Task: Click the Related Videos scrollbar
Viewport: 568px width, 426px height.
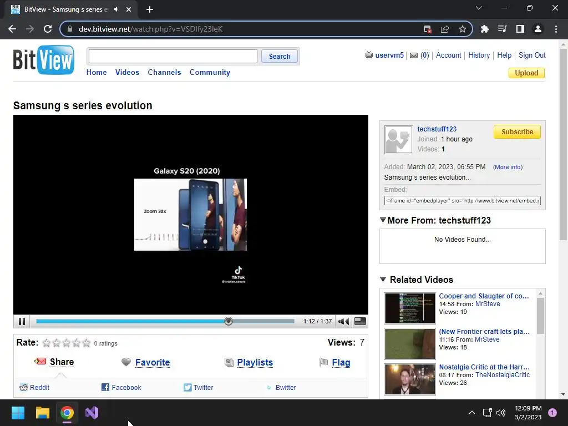Action: click(x=540, y=315)
